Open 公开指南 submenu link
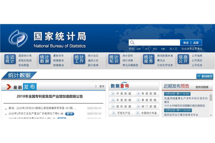 coord(197,56)
